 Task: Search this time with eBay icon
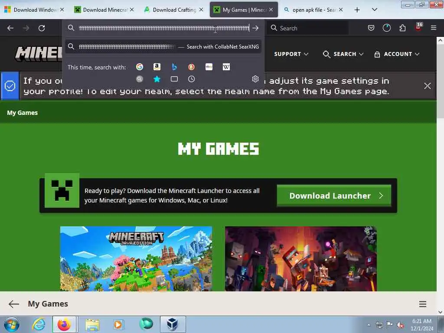[209, 67]
